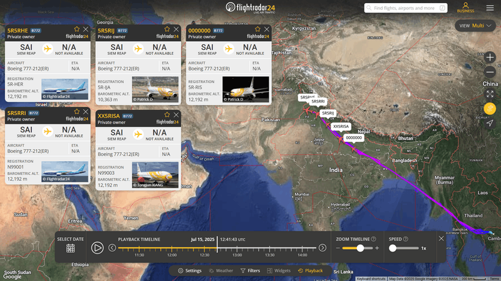Open 5R-HER aircraft photo thumbnail

coord(65,89)
